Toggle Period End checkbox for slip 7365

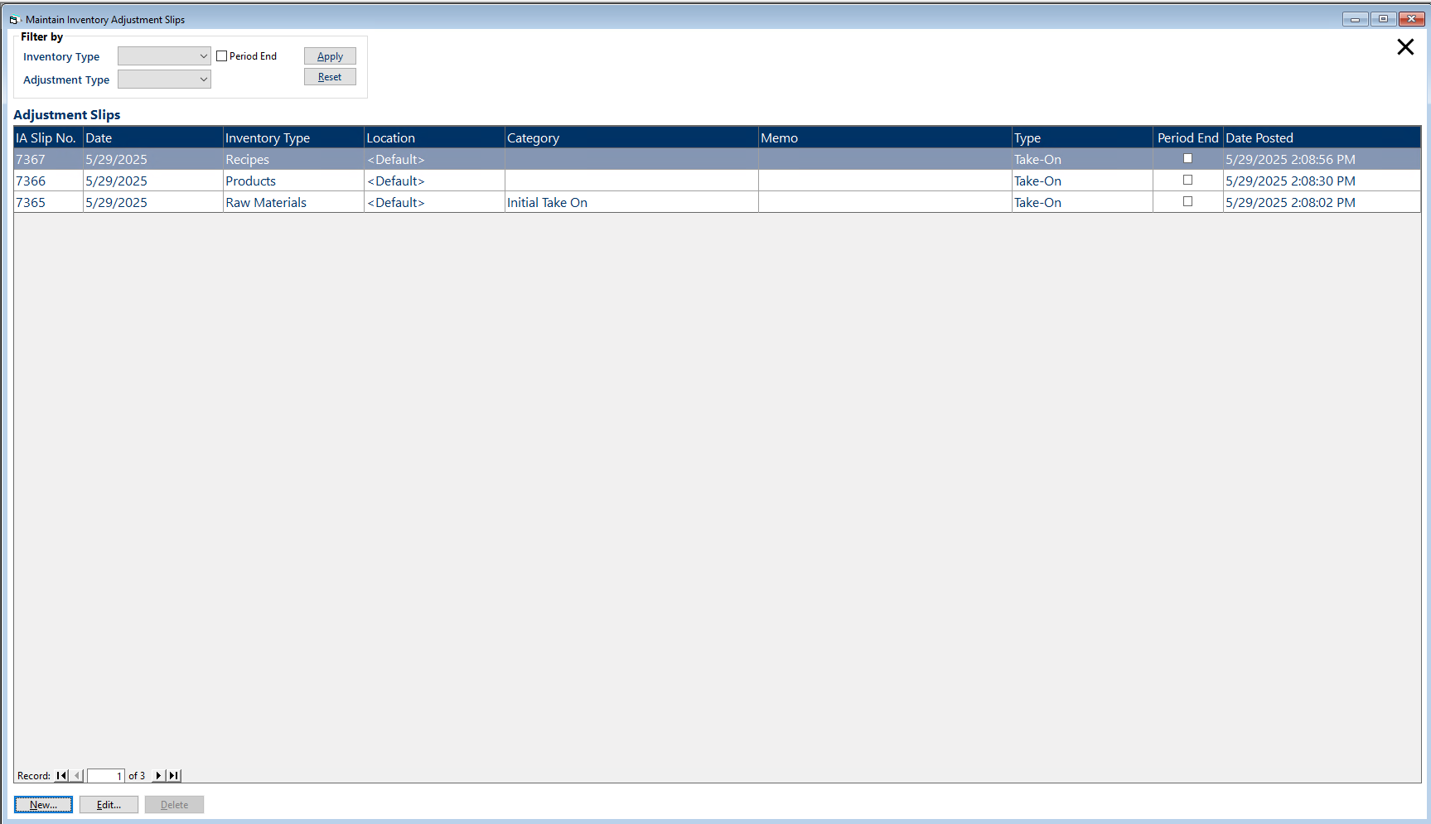point(1187,201)
